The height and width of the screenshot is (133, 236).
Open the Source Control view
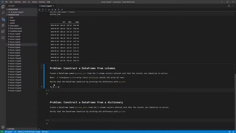coord(3,19)
